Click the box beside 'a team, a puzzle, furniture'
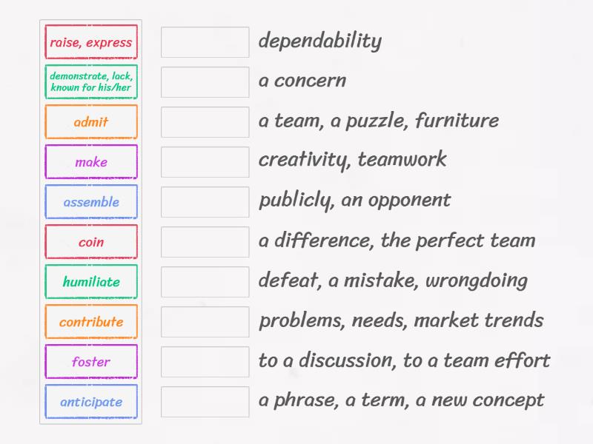The width and height of the screenshot is (593, 444). pyautogui.click(x=205, y=121)
